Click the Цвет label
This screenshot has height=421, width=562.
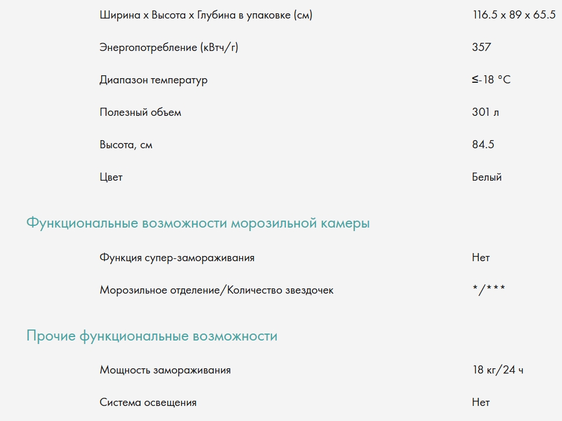point(111,177)
